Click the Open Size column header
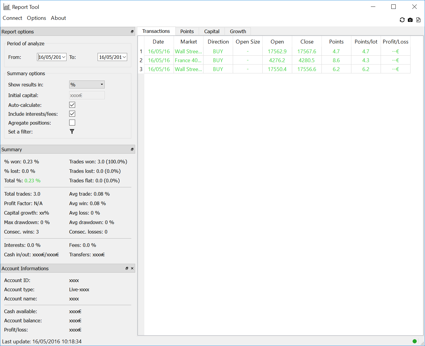This screenshot has width=425, height=346. [248, 42]
